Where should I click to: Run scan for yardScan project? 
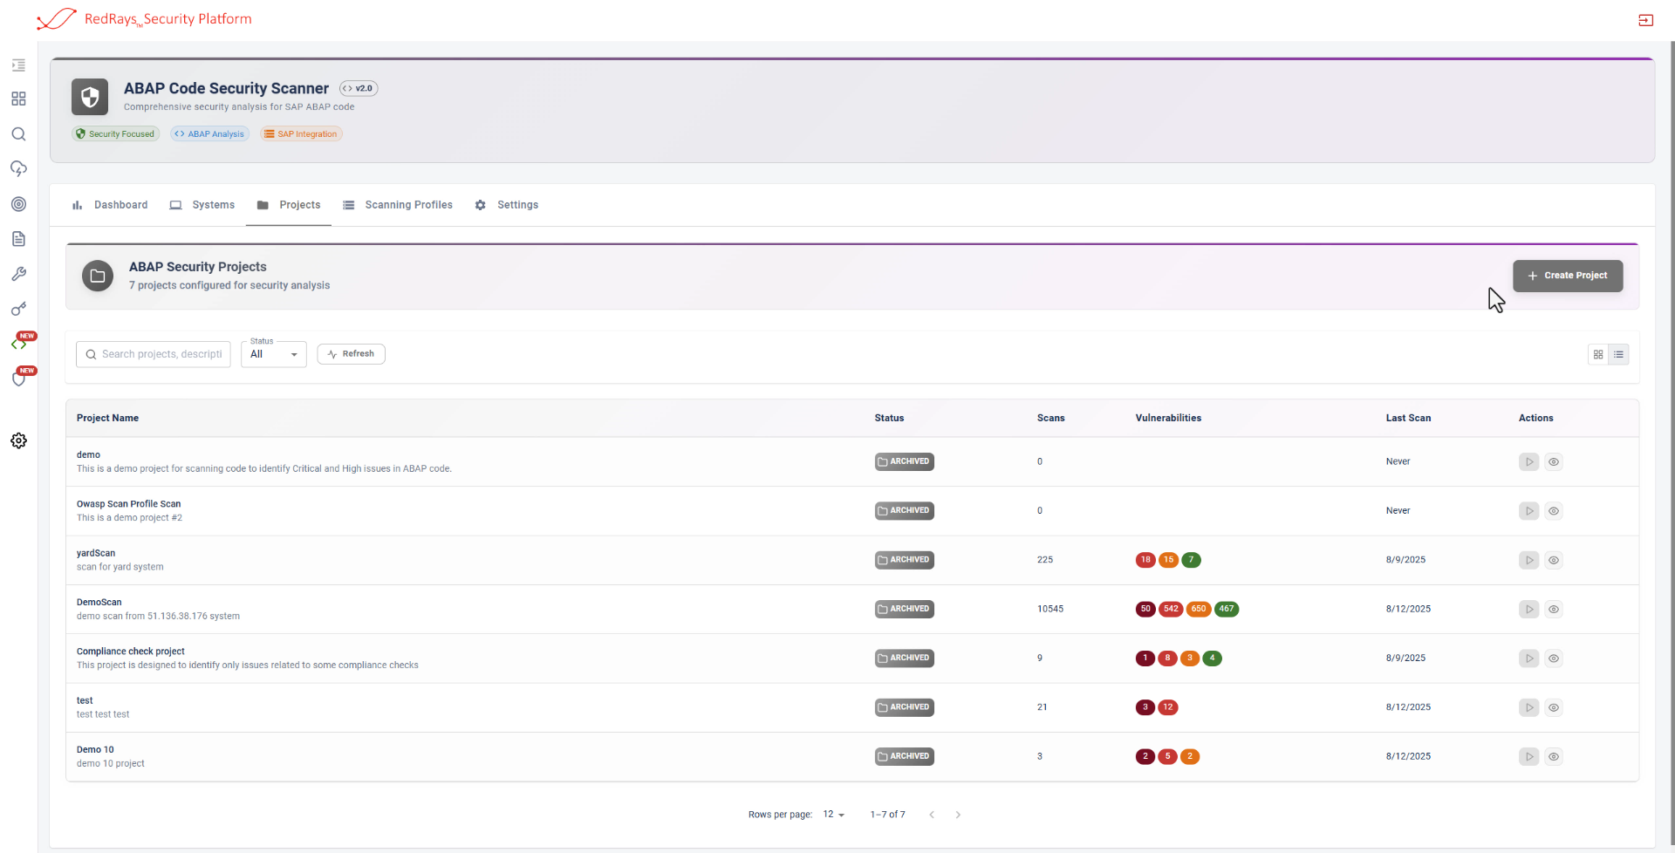1528,560
